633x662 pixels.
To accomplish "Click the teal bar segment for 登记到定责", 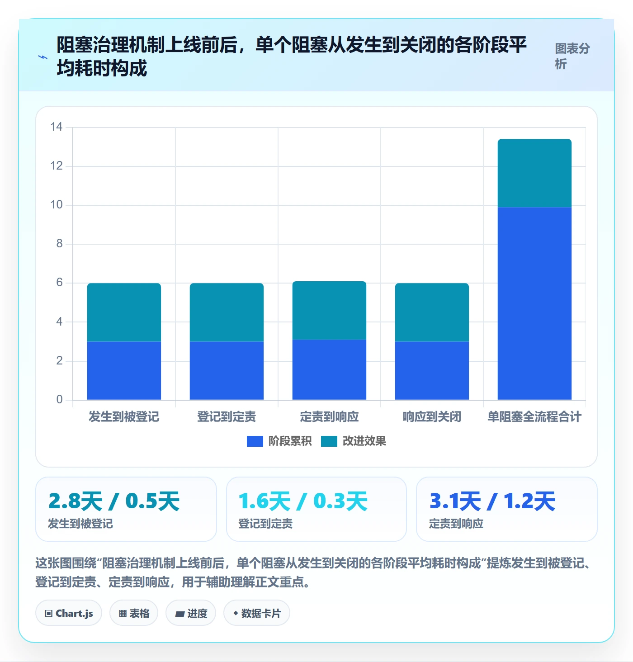I will (x=227, y=312).
